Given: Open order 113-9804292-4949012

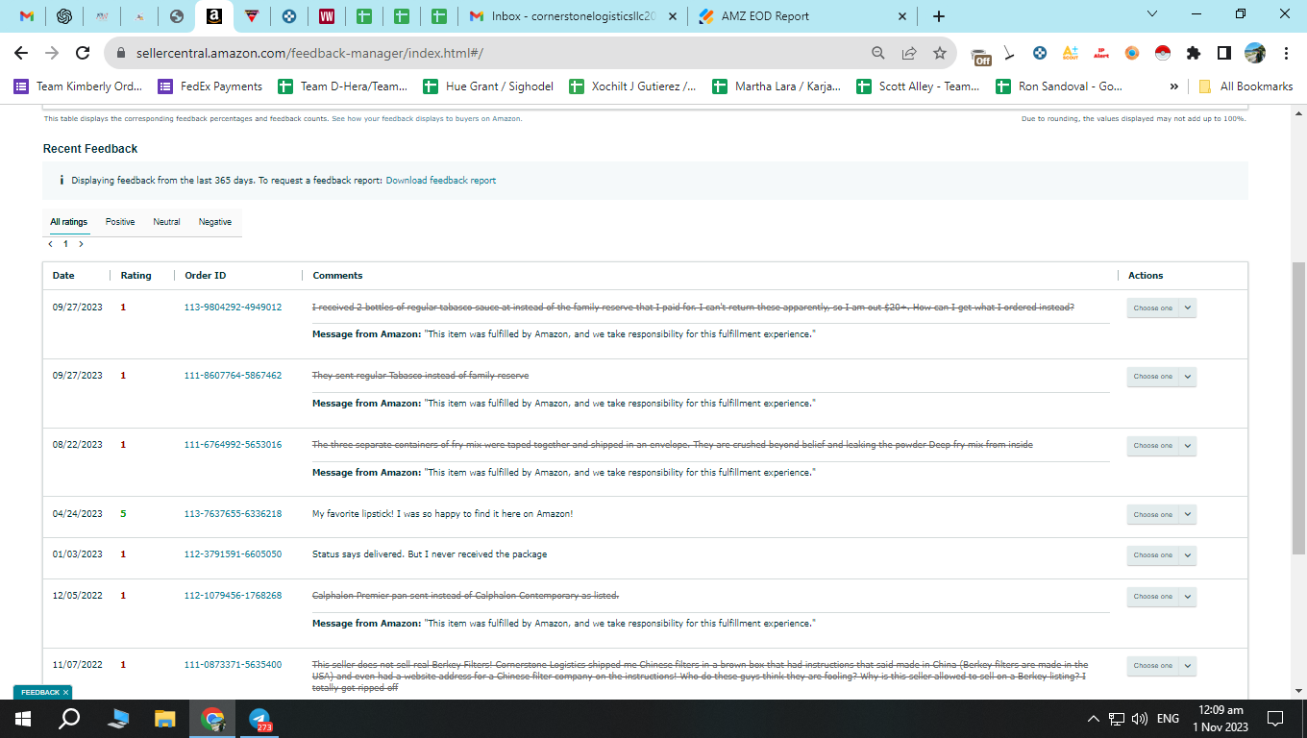Looking at the screenshot, I should coord(233,307).
